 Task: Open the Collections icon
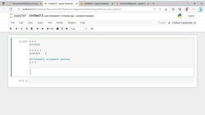[180, 9]
